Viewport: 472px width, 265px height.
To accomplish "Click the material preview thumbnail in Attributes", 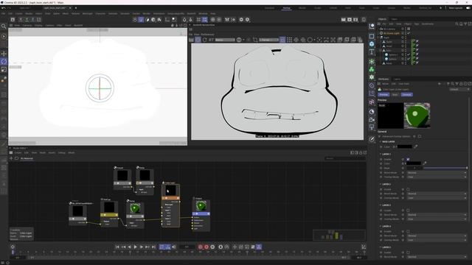I will pyautogui.click(x=417, y=116).
